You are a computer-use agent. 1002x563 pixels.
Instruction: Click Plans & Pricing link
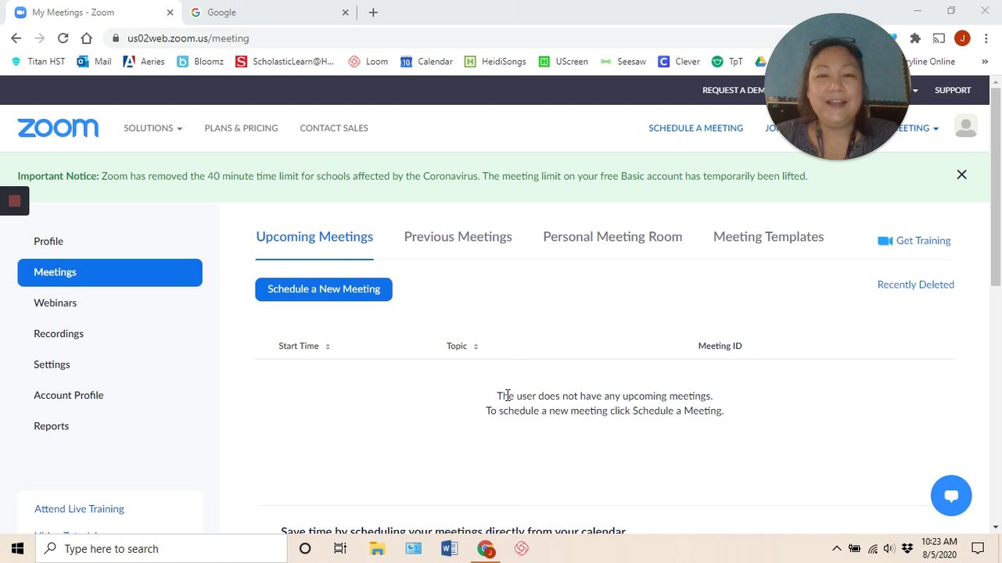(x=241, y=128)
